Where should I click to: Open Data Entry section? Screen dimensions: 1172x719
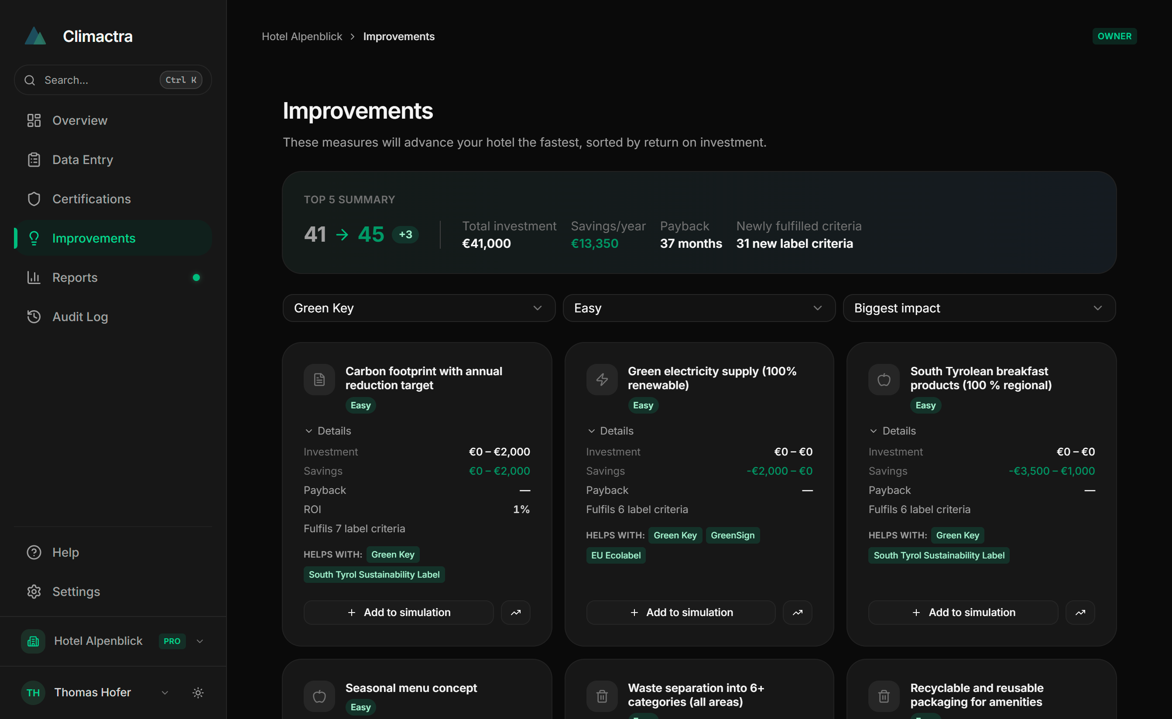pos(113,160)
